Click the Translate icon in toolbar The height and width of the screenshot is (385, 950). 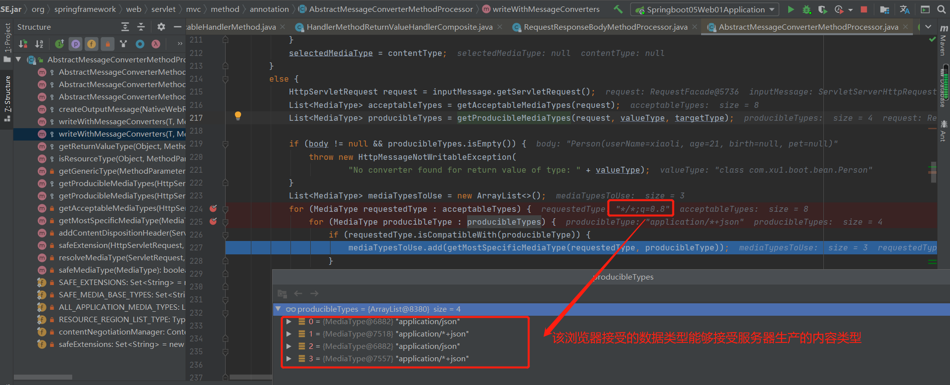[x=904, y=9]
